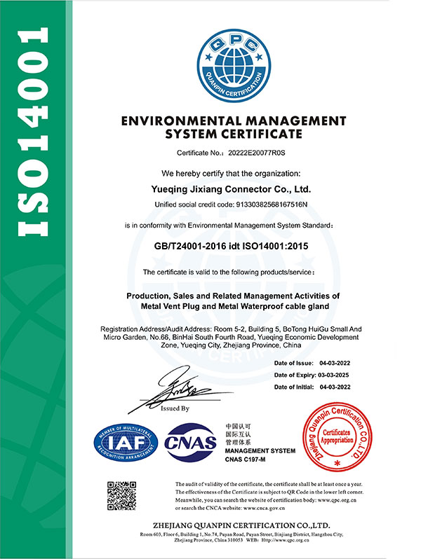Click the certificate number 20222E20077R0S
The image size is (421, 559).
coord(257,153)
